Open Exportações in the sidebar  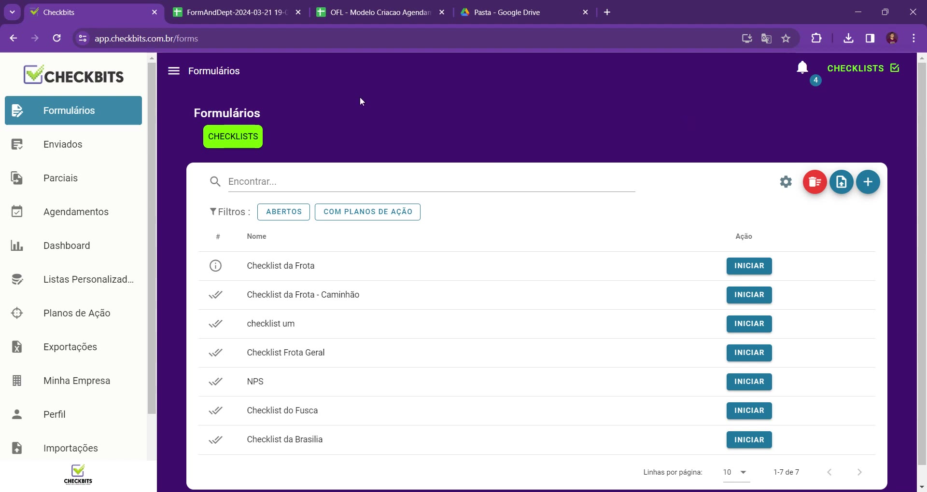73,347
